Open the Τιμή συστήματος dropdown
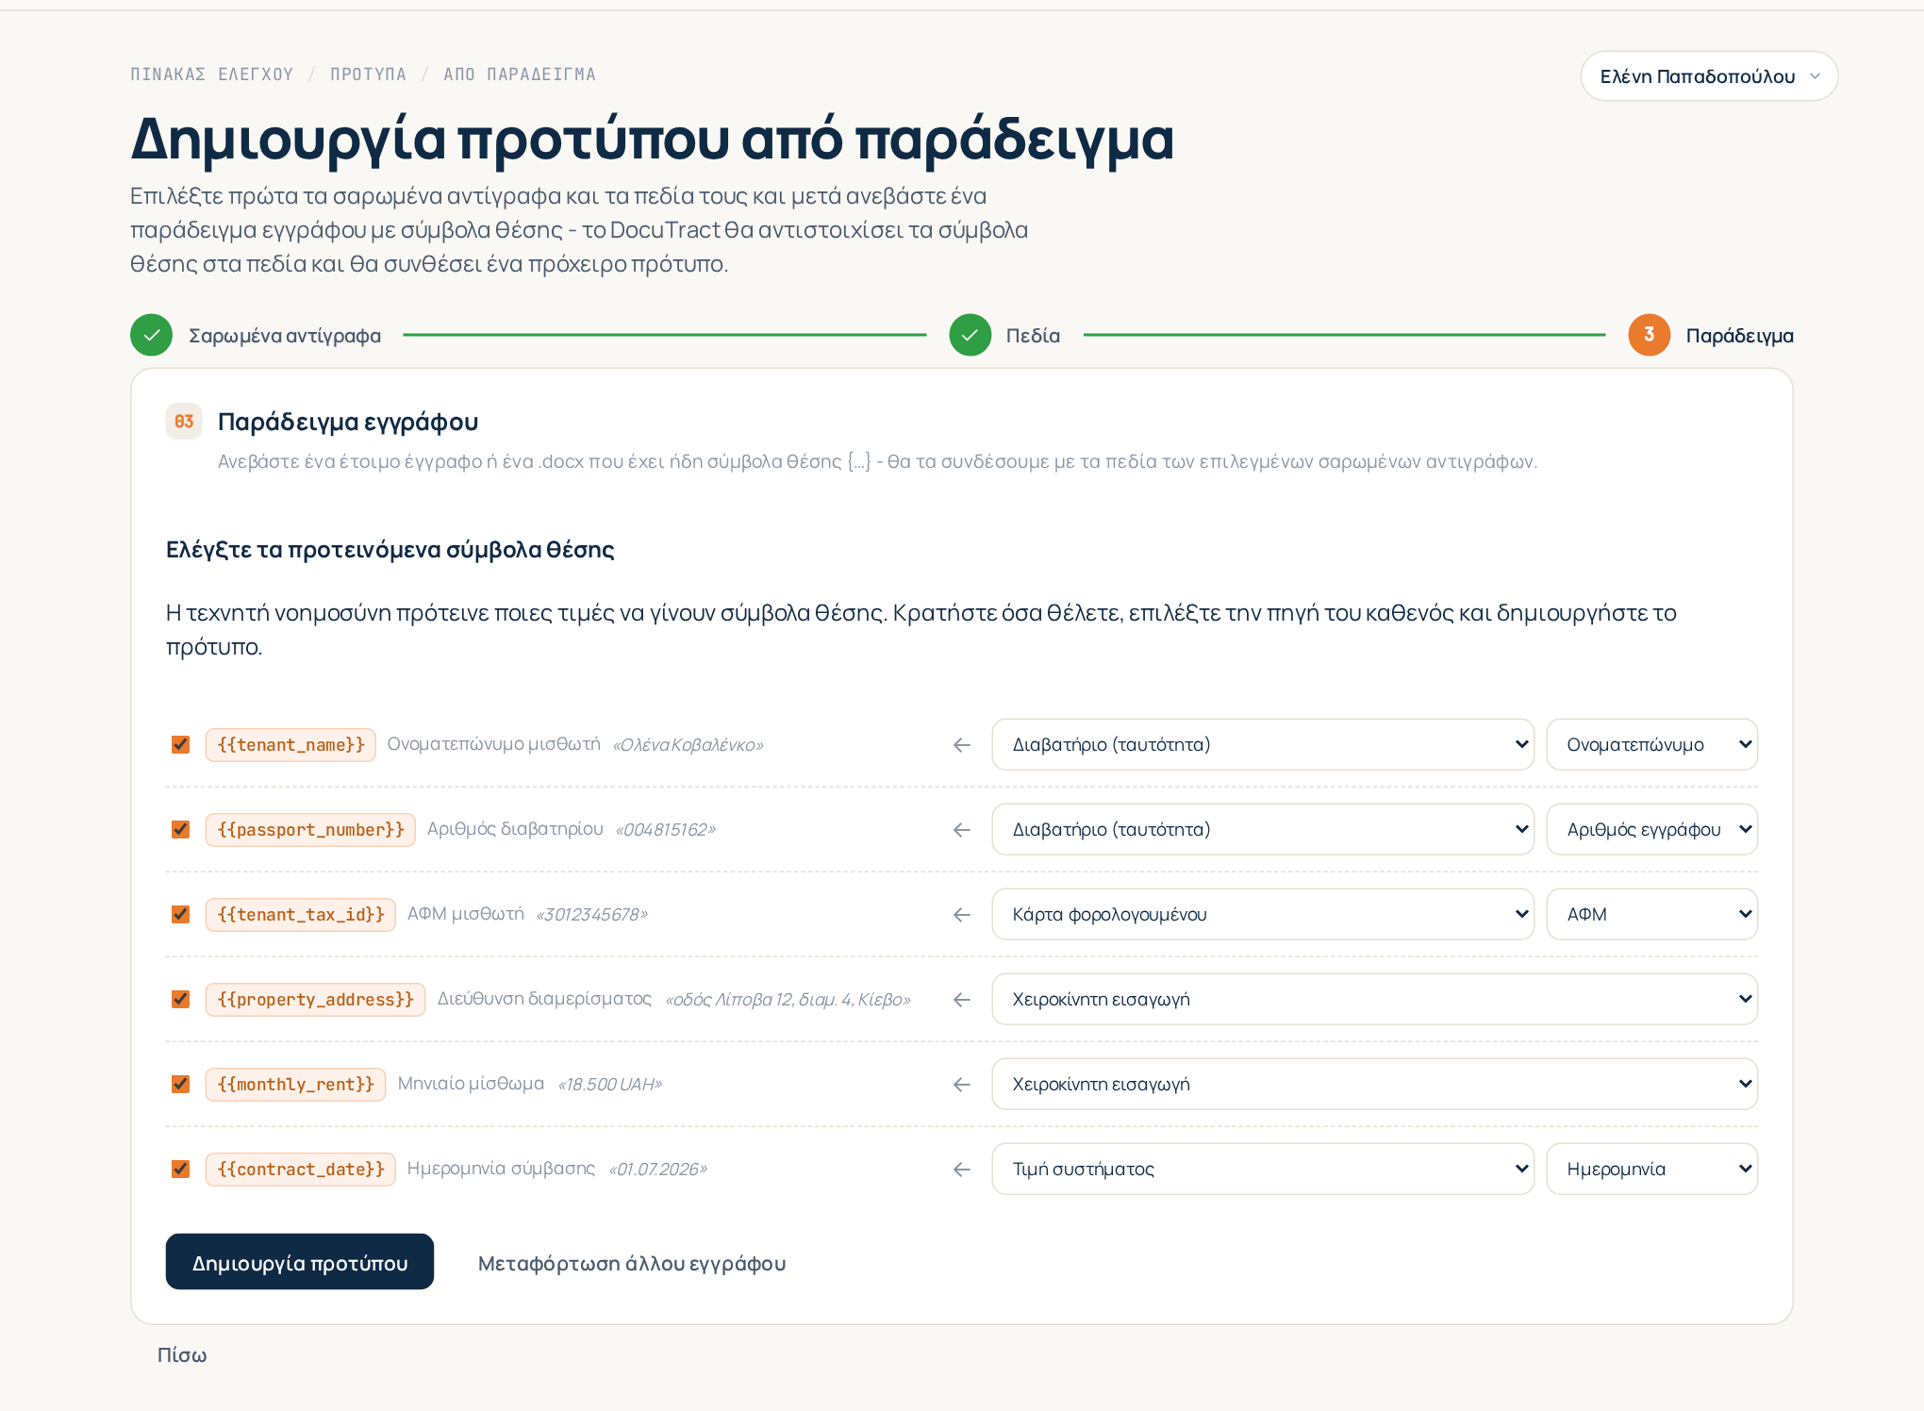Viewport: 1924px width, 1411px height. click(x=1263, y=1170)
